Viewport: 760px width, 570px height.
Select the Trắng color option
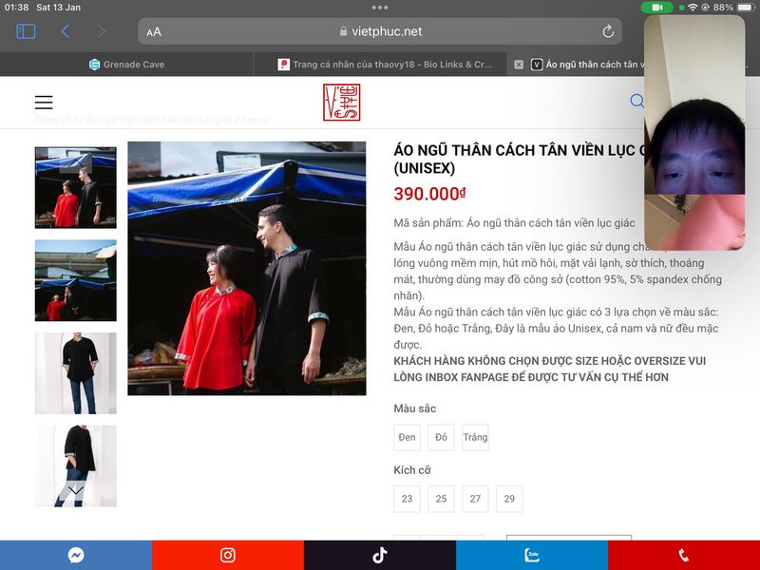[475, 438]
